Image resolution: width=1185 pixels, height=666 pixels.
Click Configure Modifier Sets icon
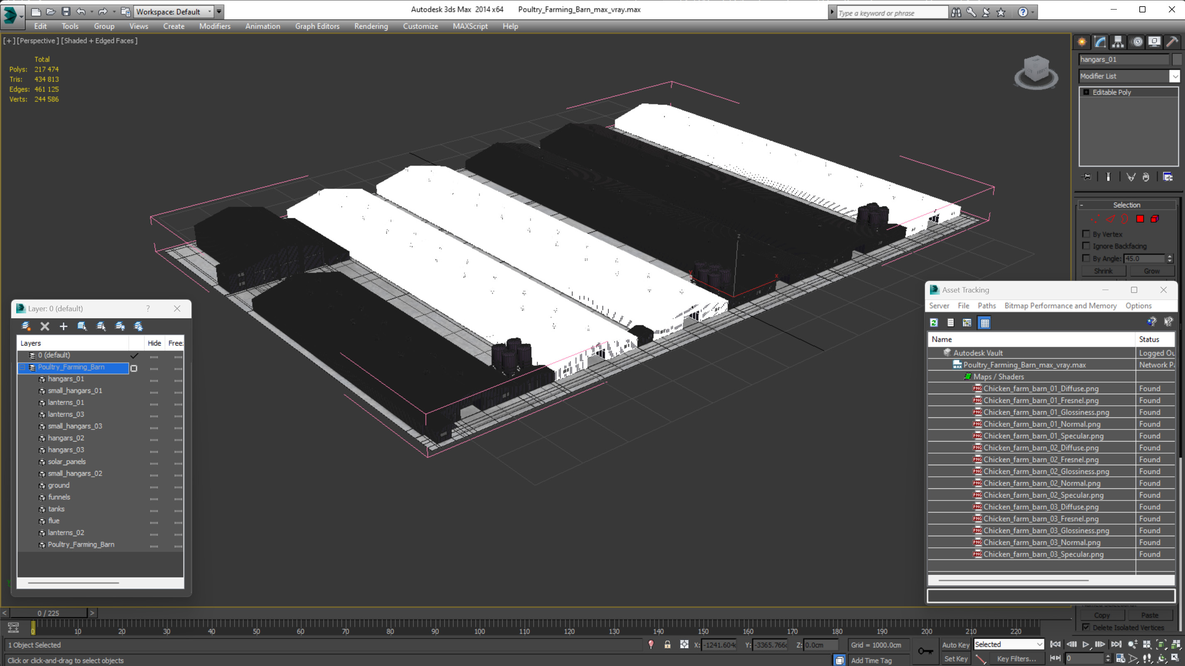(1168, 177)
